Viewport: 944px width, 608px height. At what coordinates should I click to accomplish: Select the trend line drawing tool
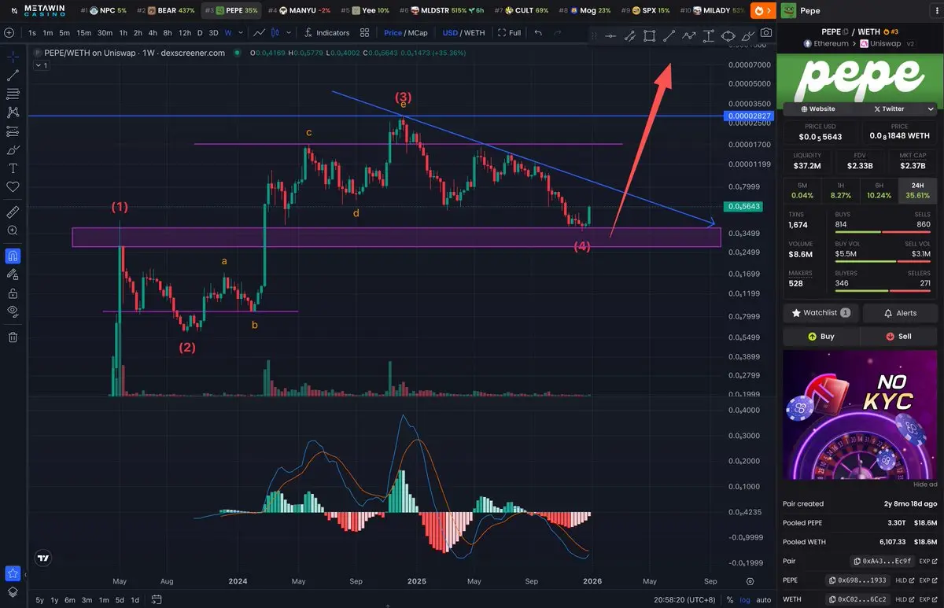[13, 76]
